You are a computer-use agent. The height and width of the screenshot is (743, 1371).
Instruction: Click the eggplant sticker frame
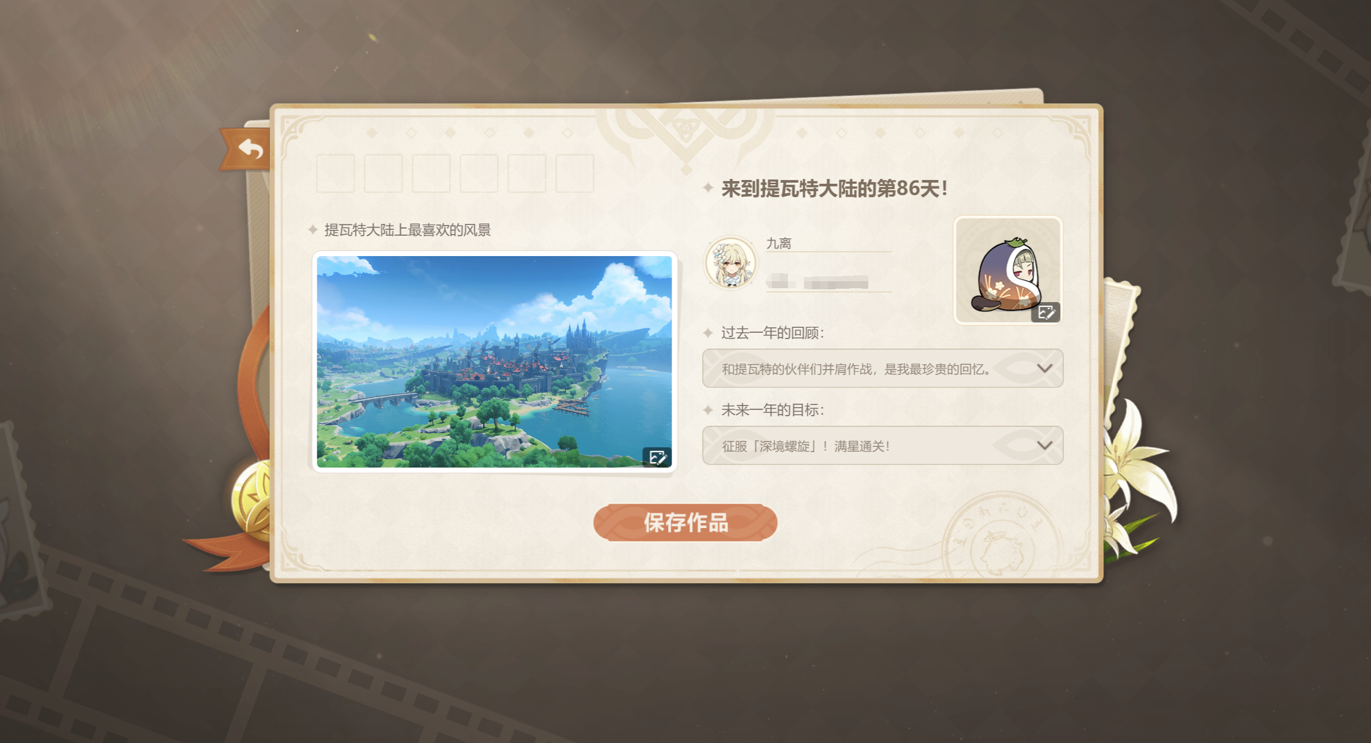pos(1008,270)
